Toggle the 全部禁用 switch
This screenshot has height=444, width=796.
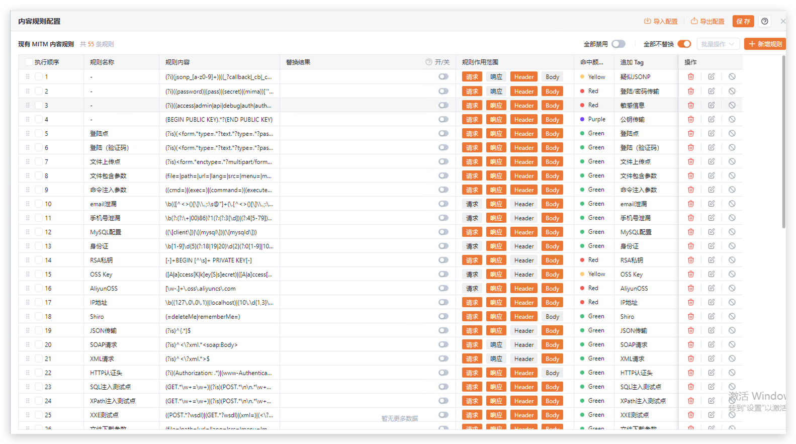pyautogui.click(x=618, y=44)
